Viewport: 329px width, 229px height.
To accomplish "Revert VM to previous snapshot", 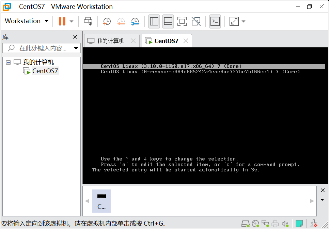I will (121, 21).
